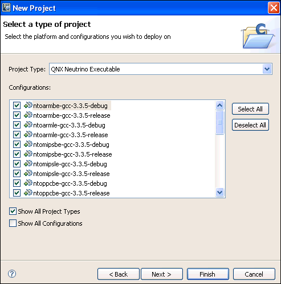Select the ntomipsbe-gcc-3.3.5-release row text

[x=72, y=154]
